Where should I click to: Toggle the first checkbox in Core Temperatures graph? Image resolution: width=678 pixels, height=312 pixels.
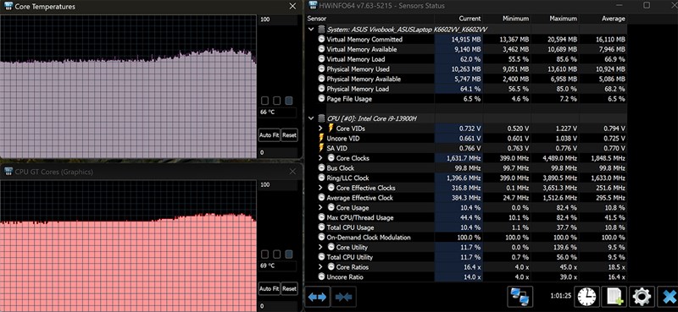point(264,101)
